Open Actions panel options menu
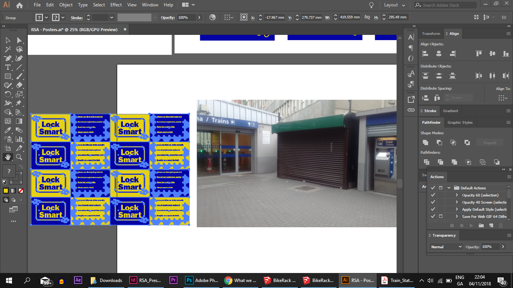Viewport: 513px width, 288px height. click(x=509, y=177)
